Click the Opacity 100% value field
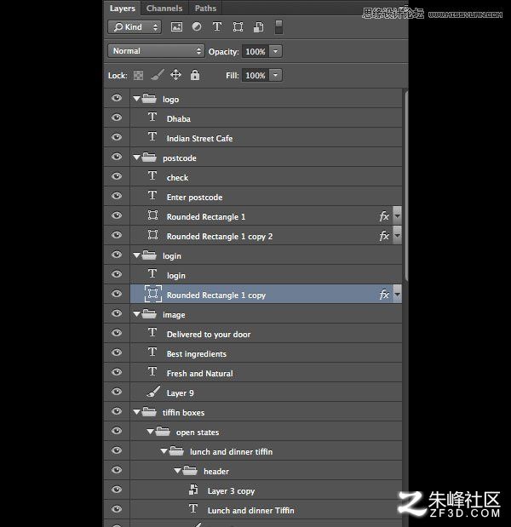Screen dimensions: 511x527 [255, 52]
